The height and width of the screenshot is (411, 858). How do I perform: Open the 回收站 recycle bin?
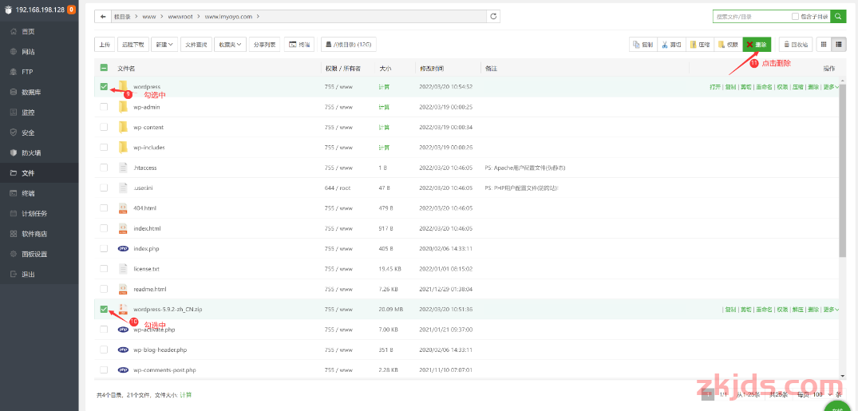pyautogui.click(x=796, y=45)
